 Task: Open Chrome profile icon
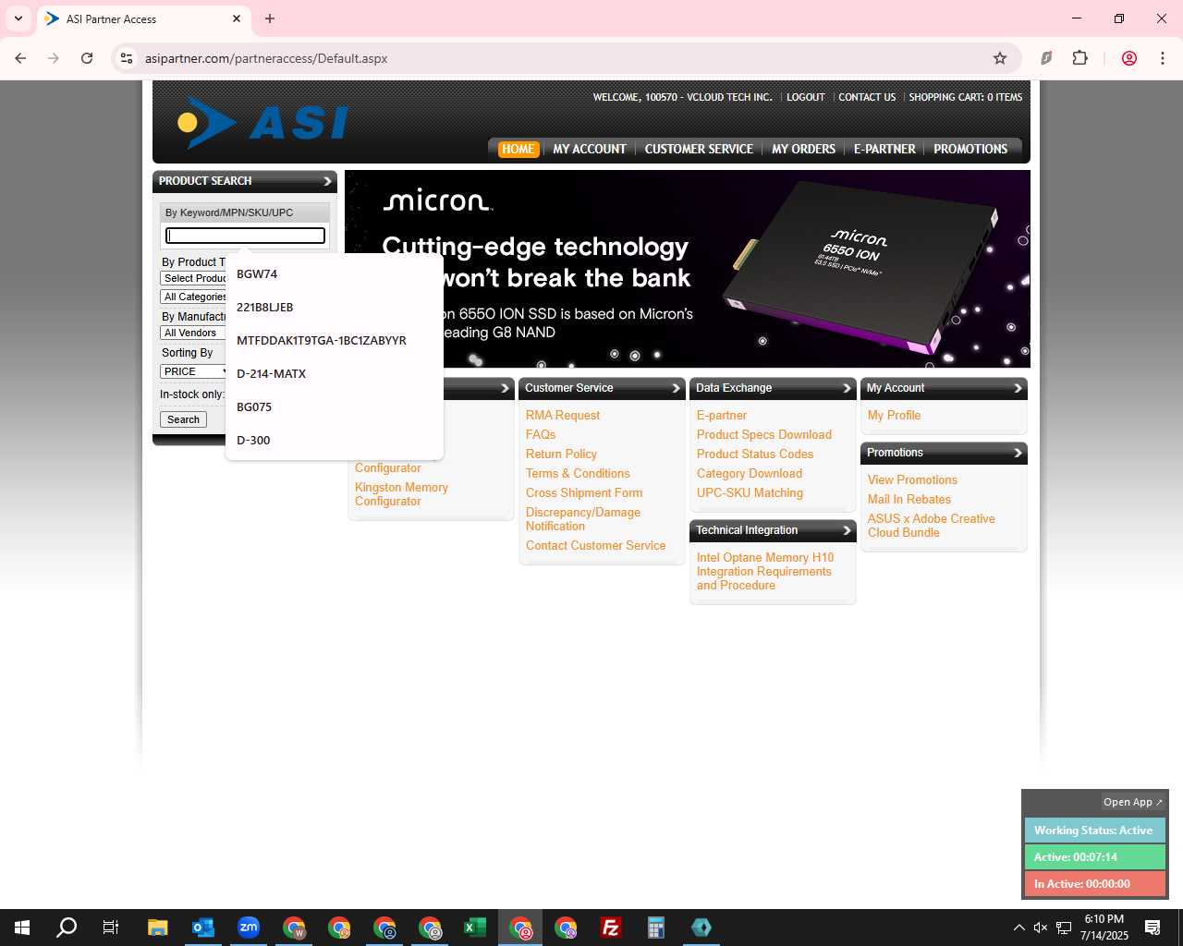[1129, 58]
